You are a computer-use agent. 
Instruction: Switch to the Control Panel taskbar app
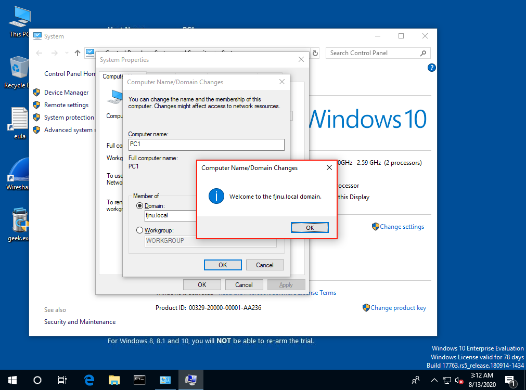[165, 380]
